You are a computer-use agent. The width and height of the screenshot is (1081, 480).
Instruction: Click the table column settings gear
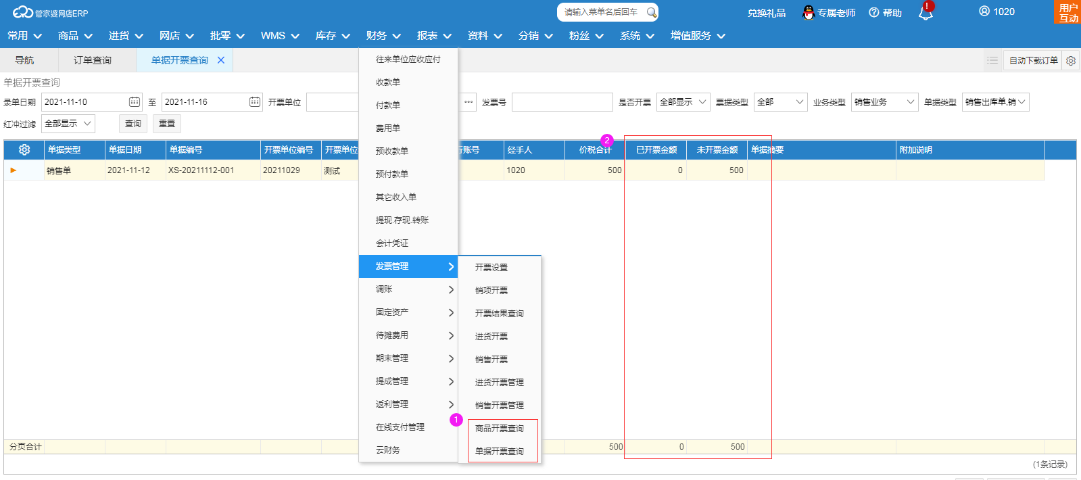point(24,149)
